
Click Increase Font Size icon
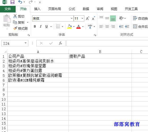click(x=88, y=18)
